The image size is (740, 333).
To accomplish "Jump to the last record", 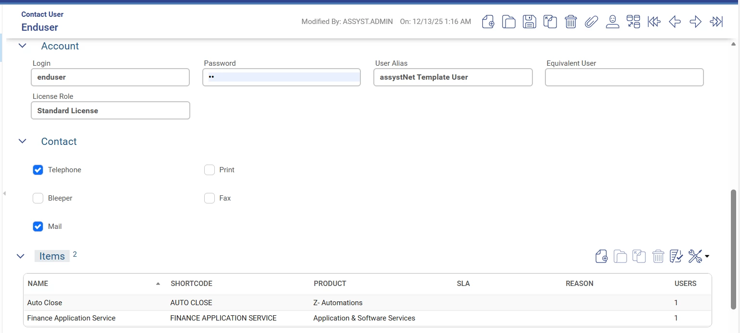I will (716, 22).
